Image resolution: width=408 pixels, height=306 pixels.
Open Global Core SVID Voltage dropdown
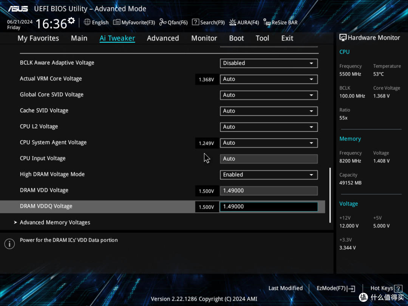(269, 95)
